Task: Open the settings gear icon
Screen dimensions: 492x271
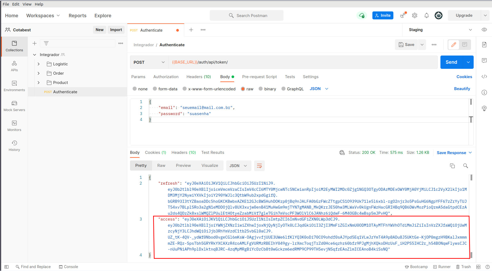Action: (415, 15)
